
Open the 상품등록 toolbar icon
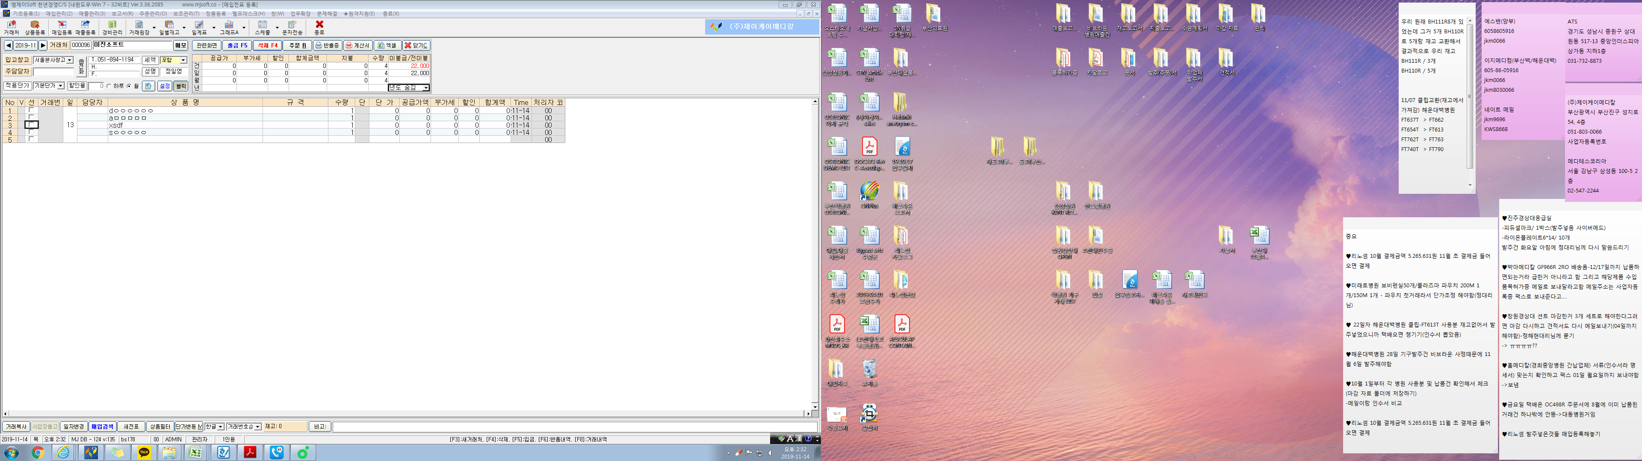click(x=35, y=28)
